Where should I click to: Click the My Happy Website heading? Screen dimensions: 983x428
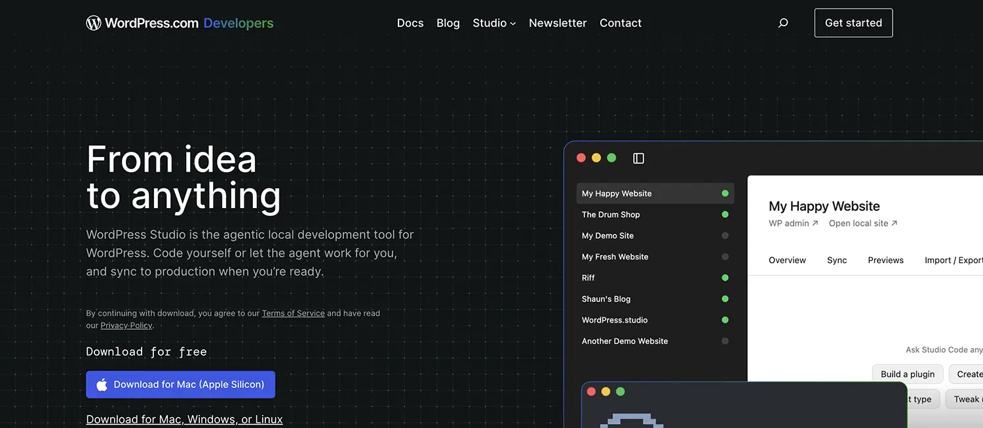click(824, 206)
